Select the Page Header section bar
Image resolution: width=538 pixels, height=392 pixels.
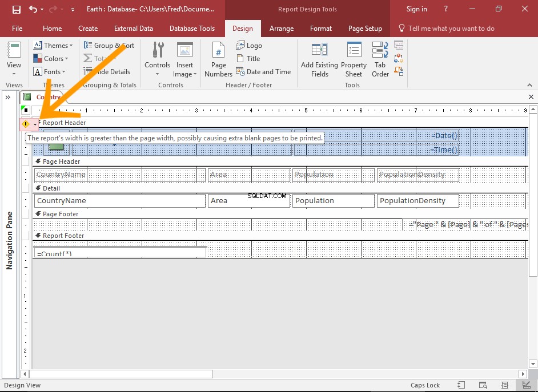[x=280, y=161]
